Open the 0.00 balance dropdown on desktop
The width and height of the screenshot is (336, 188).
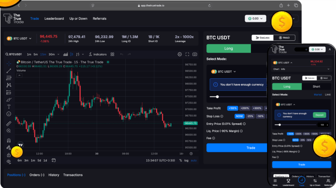pyautogui.click(x=256, y=19)
